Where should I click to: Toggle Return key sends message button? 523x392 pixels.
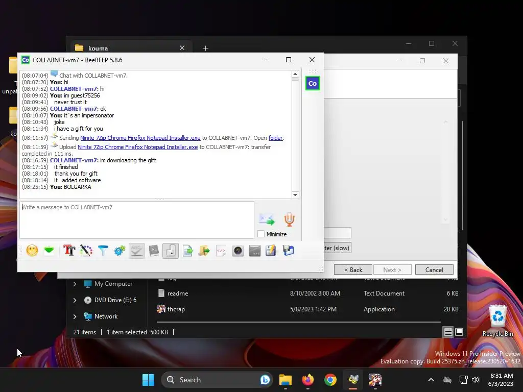tap(171, 251)
